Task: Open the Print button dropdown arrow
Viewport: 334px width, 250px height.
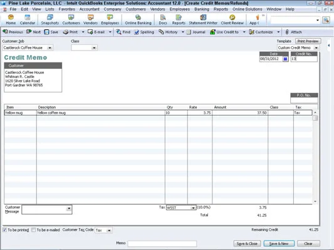Action: 83,32
